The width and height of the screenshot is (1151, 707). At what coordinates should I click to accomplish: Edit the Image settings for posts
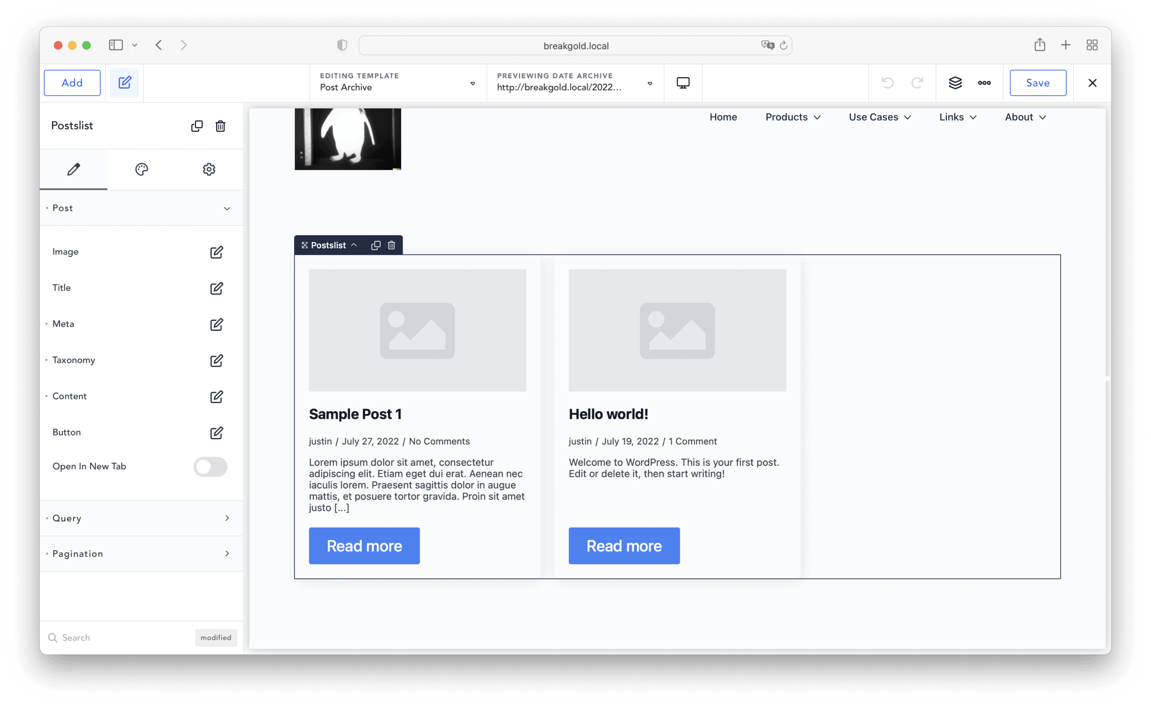(216, 252)
